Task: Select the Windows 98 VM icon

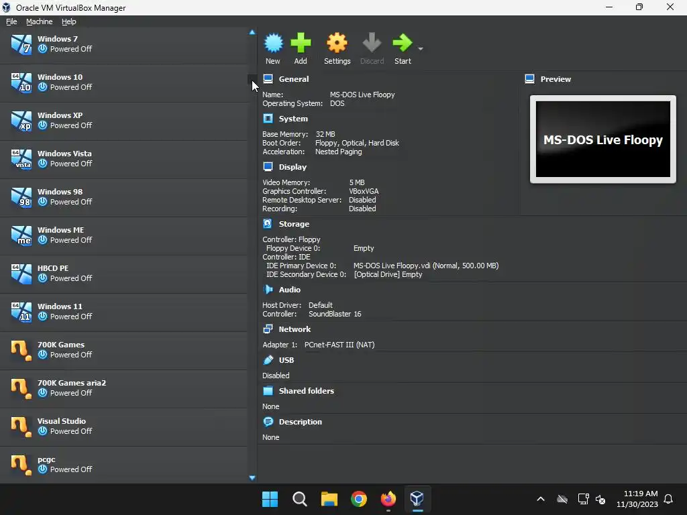Action: (x=21, y=196)
